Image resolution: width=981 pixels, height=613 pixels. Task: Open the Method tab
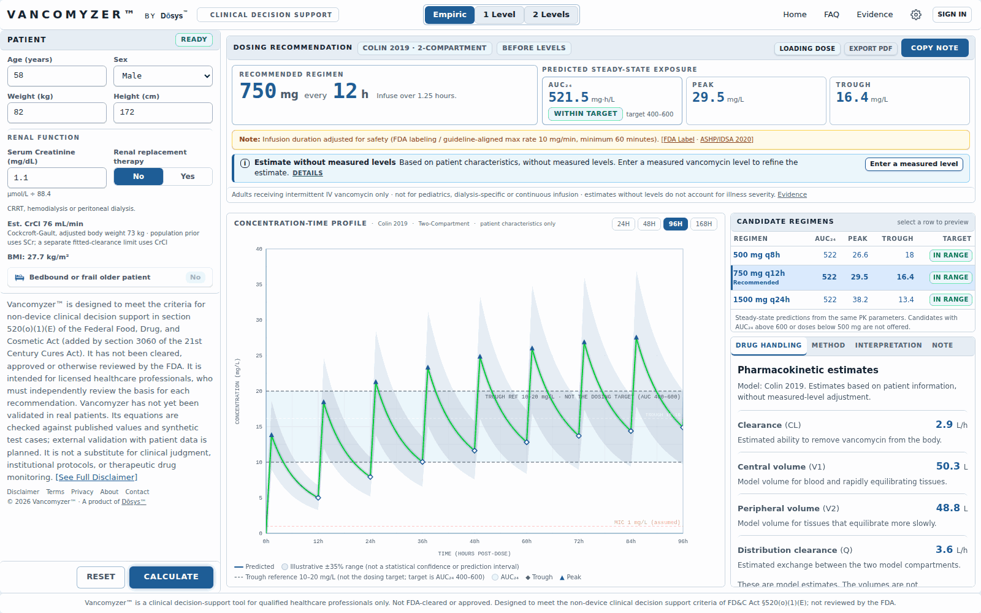click(828, 346)
